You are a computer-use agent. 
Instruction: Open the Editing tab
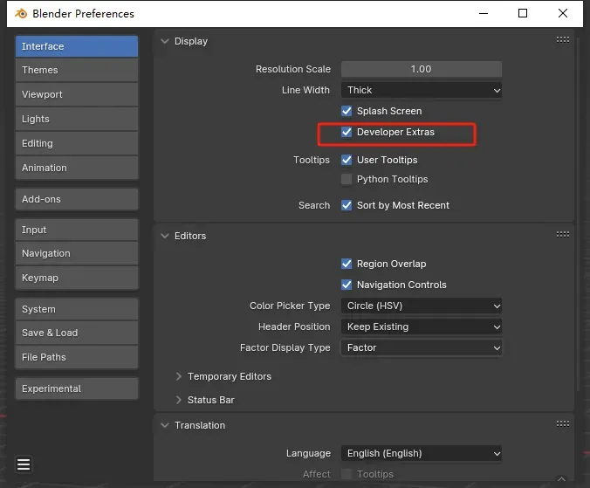click(x=77, y=143)
